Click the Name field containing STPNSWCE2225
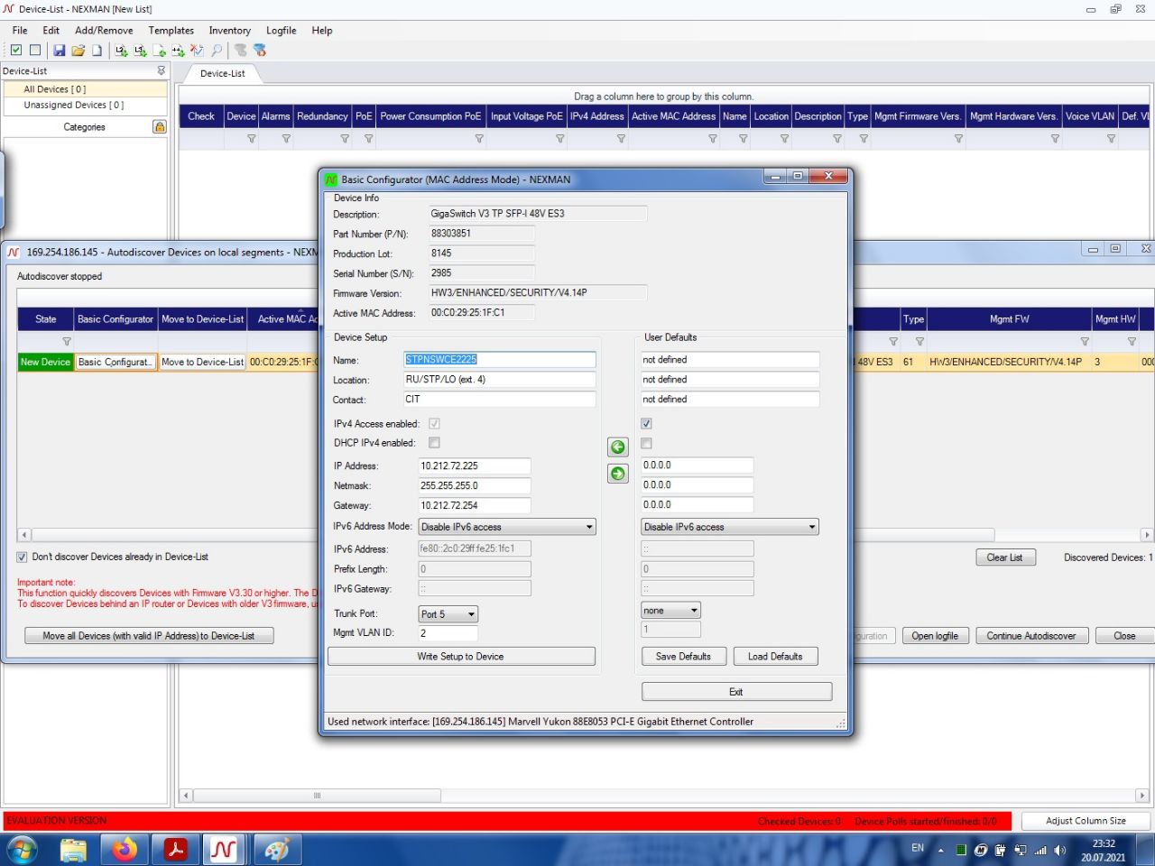This screenshot has width=1155, height=866. (500, 359)
